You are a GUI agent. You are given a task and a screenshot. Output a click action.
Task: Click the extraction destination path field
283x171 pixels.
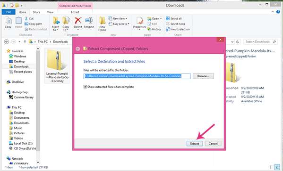click(137, 76)
